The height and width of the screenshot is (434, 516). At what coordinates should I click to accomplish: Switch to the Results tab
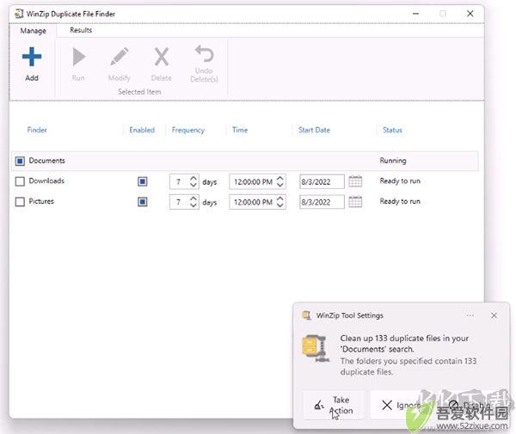click(x=81, y=30)
